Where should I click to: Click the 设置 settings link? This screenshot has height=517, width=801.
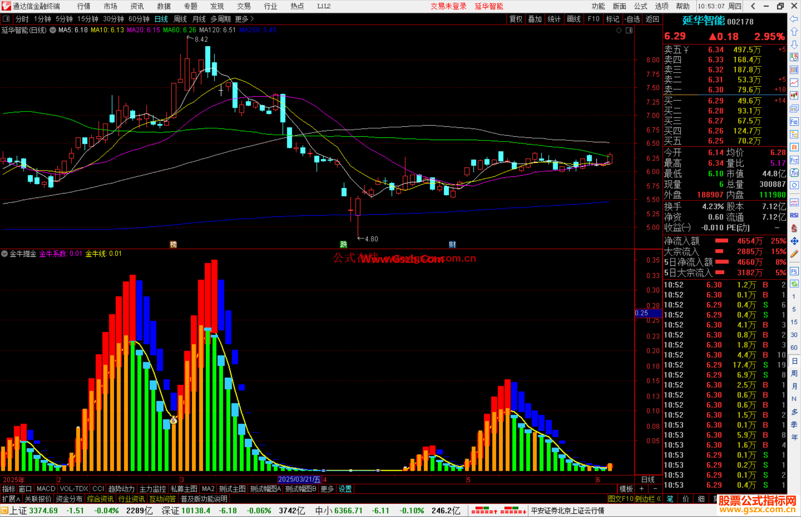pyautogui.click(x=345, y=489)
